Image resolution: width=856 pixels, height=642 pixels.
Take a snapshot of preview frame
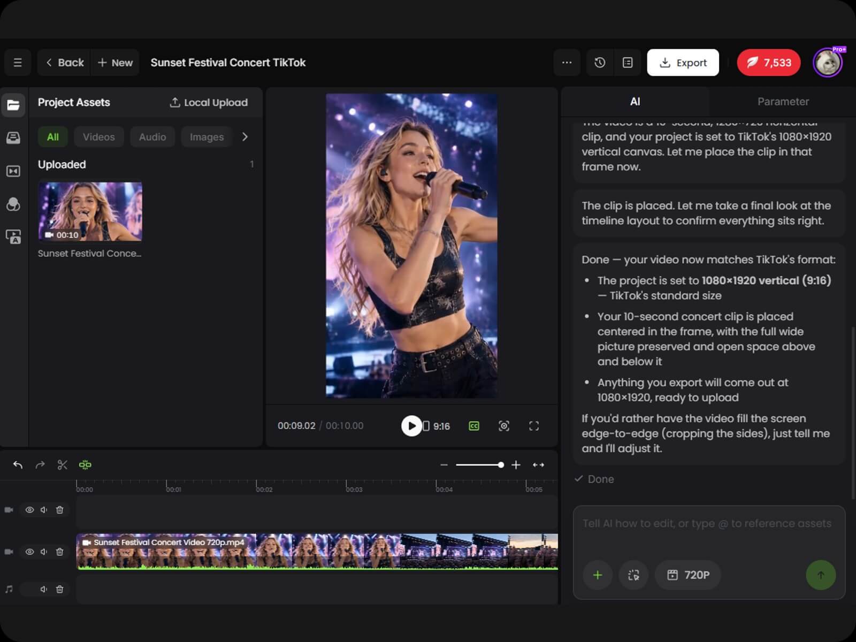tap(504, 426)
